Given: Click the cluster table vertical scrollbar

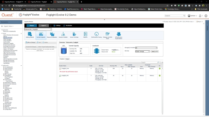Looking at the screenshot, I should [x=162, y=91].
